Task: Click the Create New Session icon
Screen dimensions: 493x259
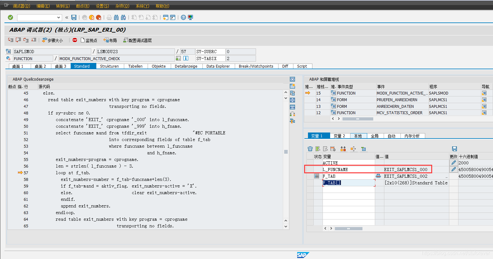Action: 165,17
